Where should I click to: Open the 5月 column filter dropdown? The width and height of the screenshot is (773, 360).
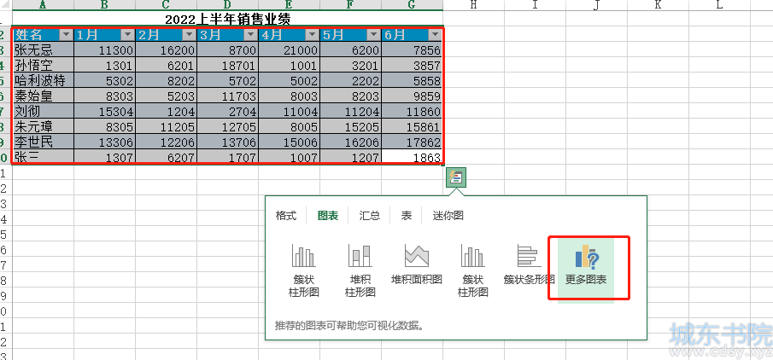(373, 34)
